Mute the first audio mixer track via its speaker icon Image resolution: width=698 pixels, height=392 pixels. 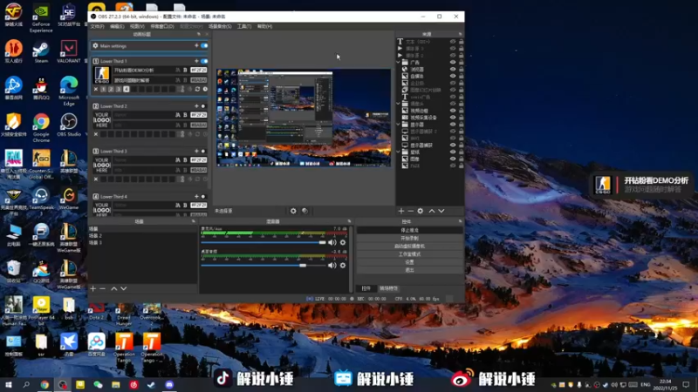point(332,242)
